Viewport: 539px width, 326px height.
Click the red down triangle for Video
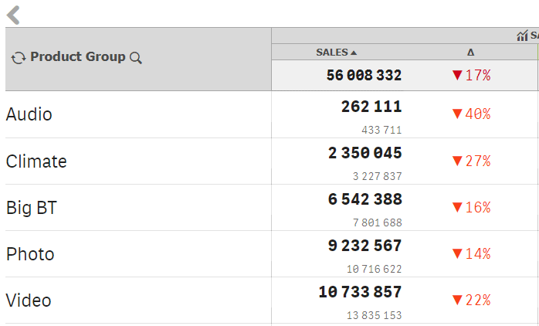[456, 300]
